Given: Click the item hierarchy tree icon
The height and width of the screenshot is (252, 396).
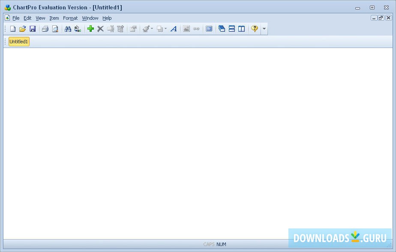Looking at the screenshot, I should pos(120,29).
